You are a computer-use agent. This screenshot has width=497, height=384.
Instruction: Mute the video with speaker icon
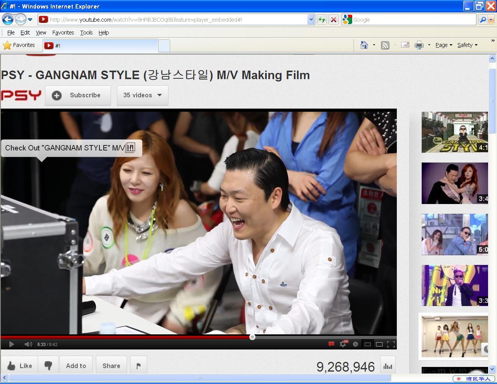click(28, 344)
